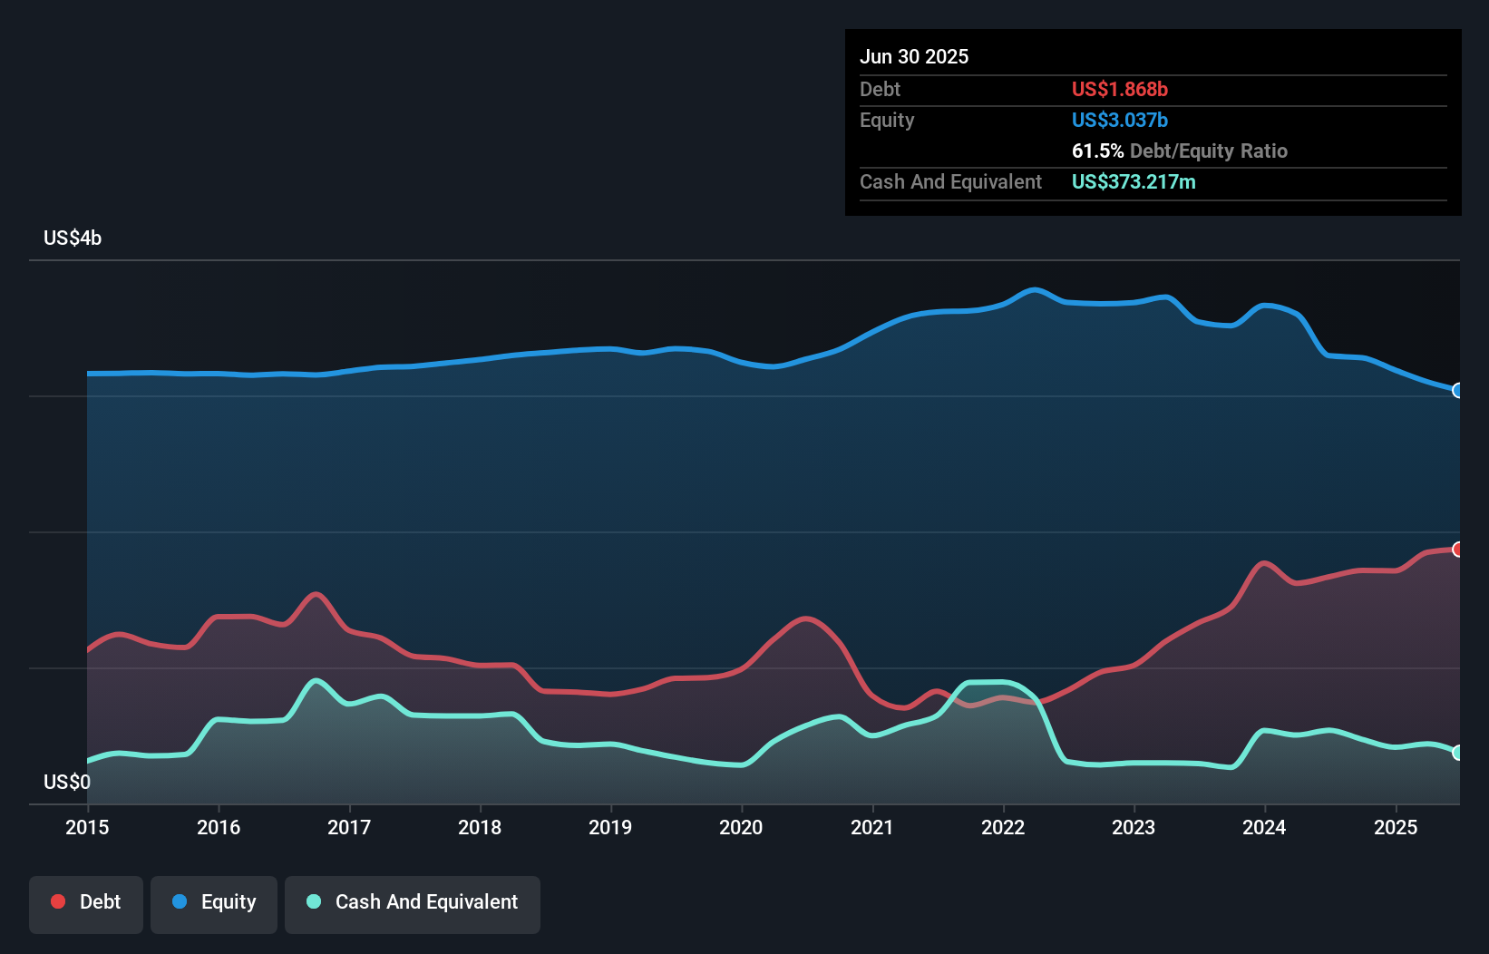Click the US$3.037b Equity value in tooltip
This screenshot has width=1489, height=954.
(1120, 120)
